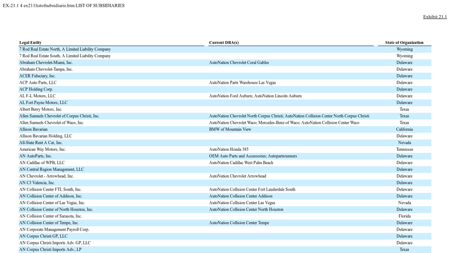Select the All-State Rent A Car, Inc. row
The image size is (450, 253).
point(41,143)
